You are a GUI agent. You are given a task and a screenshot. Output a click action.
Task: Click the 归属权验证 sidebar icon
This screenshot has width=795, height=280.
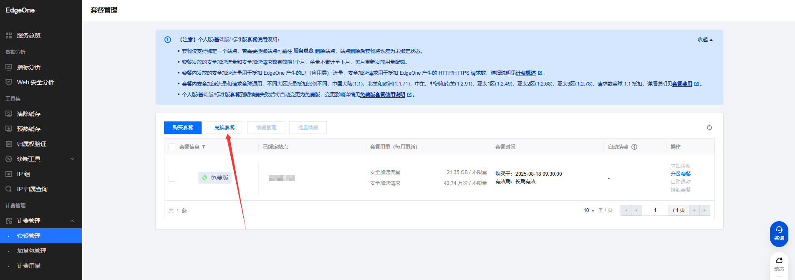(x=9, y=144)
